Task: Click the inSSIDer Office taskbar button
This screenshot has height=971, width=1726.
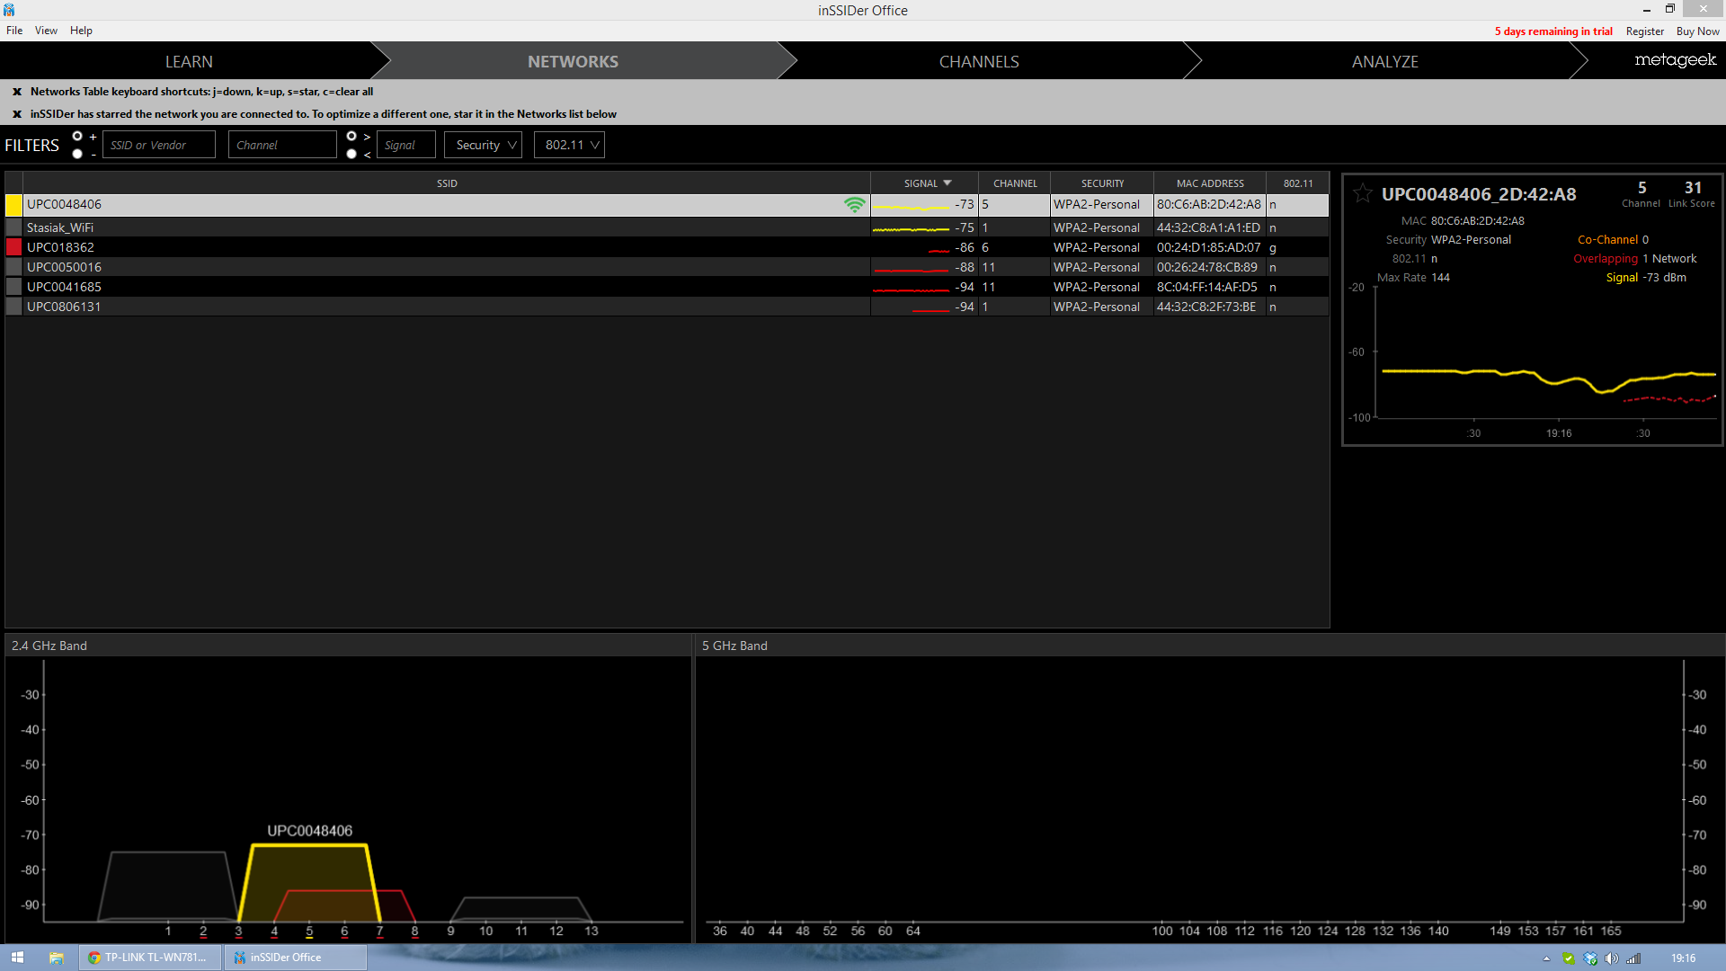Action: pos(296,958)
